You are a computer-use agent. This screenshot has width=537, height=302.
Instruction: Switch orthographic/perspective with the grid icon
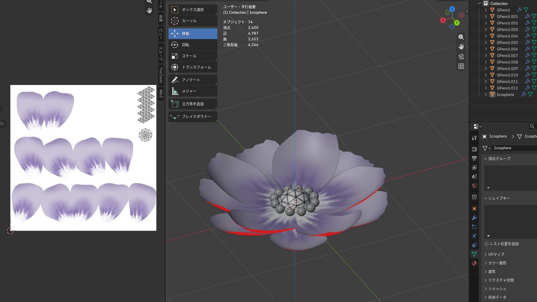pyautogui.click(x=461, y=66)
